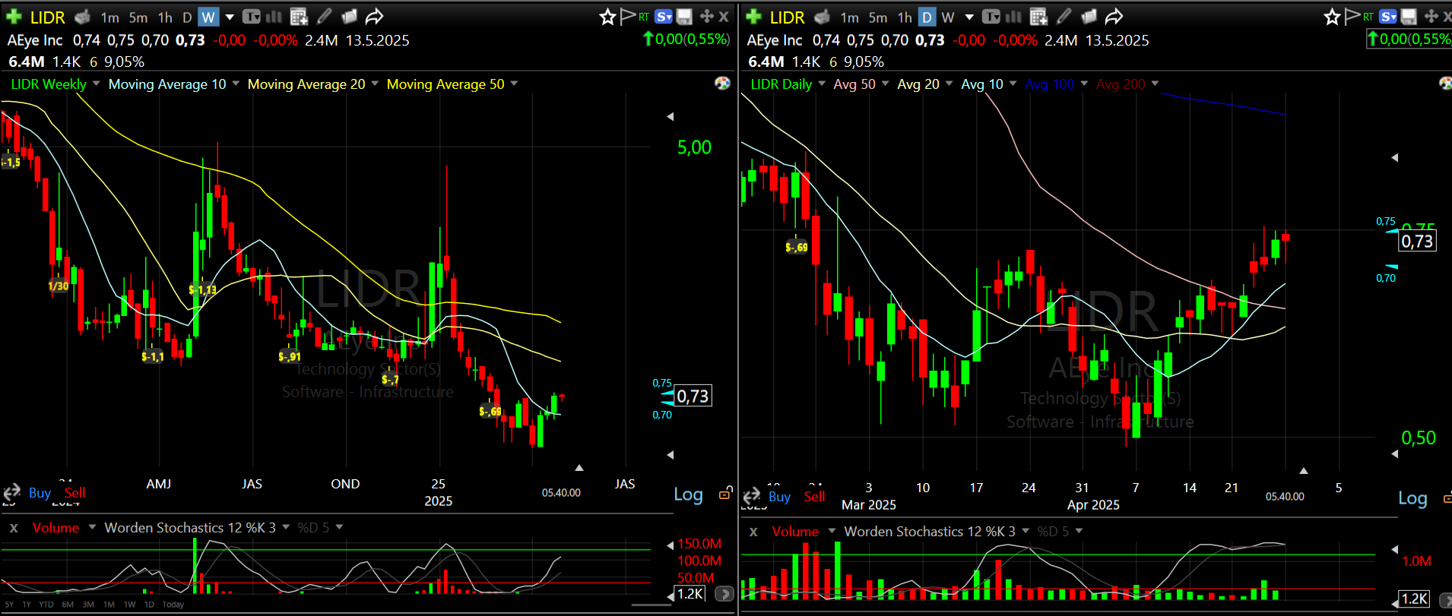Viewport: 1452px width, 616px height.
Task: Click the floppy disk save icon on the left chart
Action: pos(685,17)
